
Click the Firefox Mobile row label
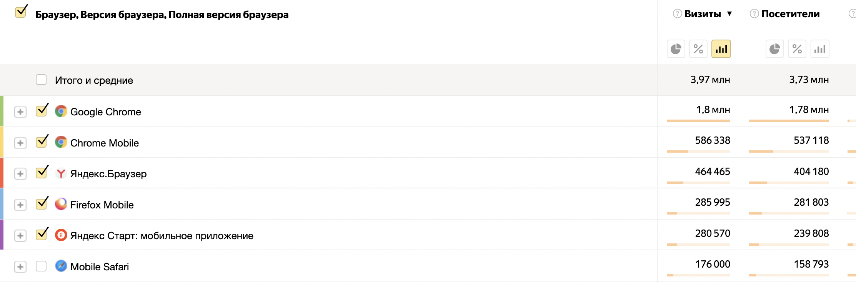(102, 205)
